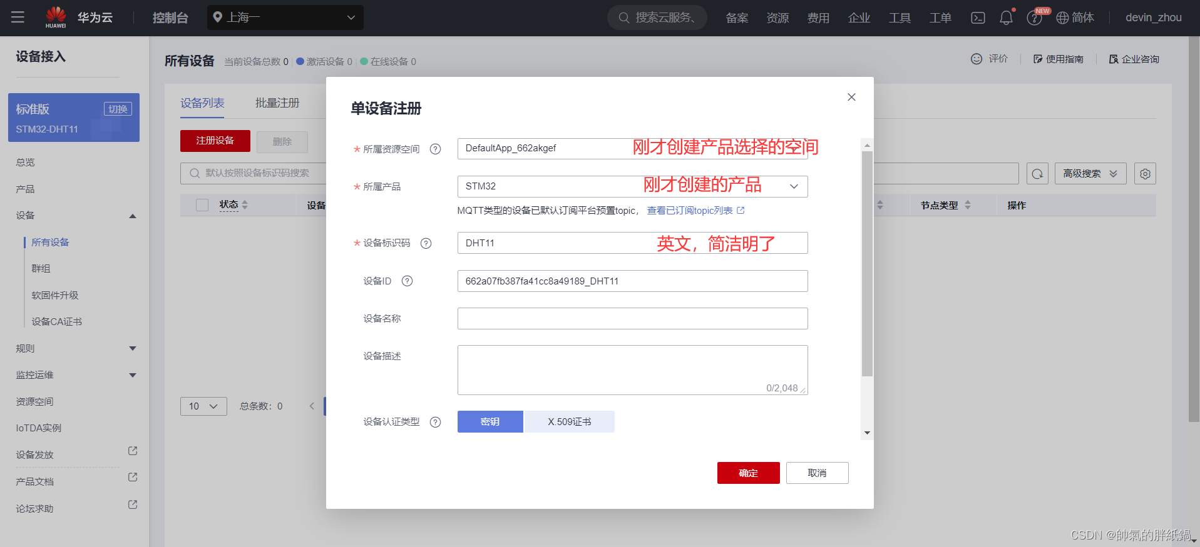The width and height of the screenshot is (1200, 547).
Task: Show help for 设备标识码
Action: pos(426,243)
